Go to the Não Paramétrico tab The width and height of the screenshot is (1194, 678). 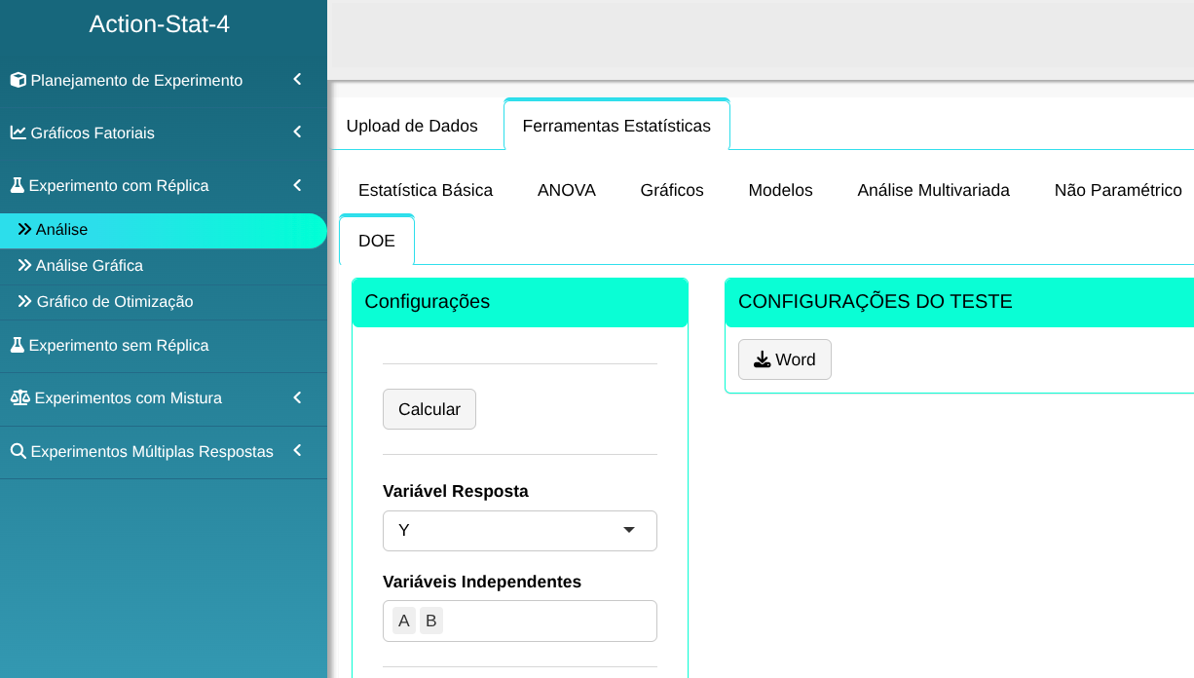click(1117, 190)
